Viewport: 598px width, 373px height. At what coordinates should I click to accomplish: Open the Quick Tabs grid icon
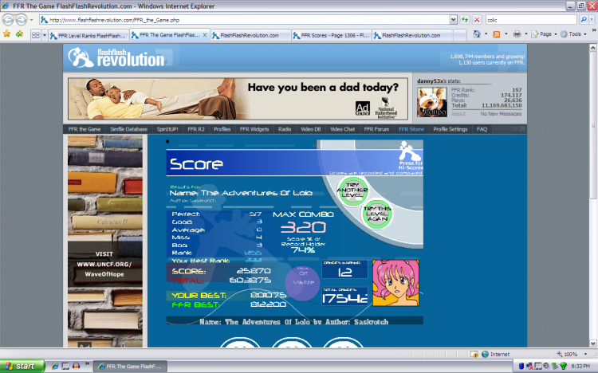click(x=35, y=35)
